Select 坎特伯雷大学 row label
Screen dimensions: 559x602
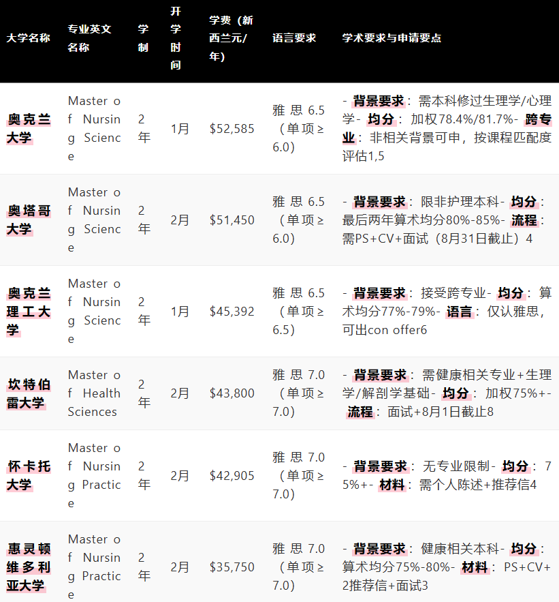[x=28, y=393]
